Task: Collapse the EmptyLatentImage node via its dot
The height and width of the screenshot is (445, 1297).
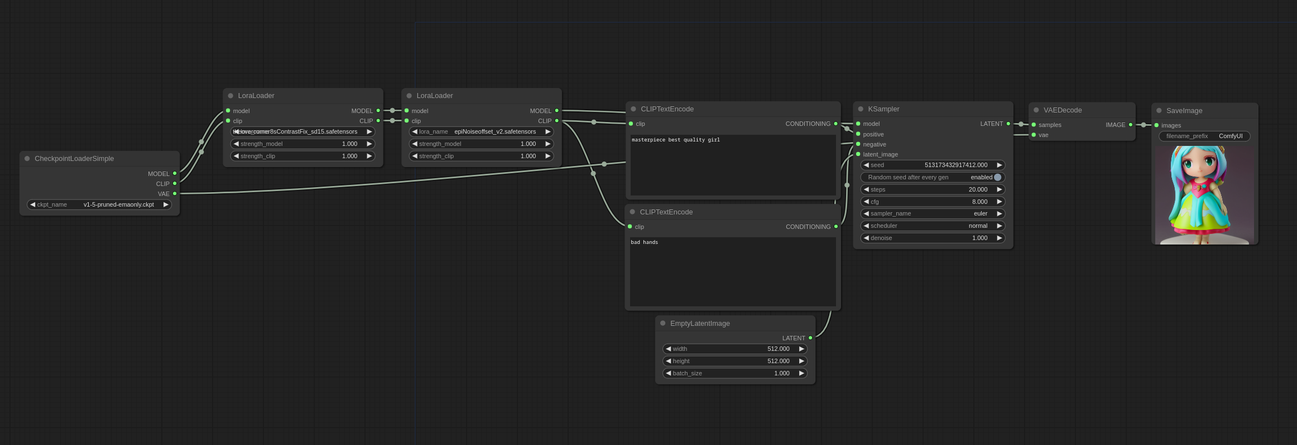Action: click(x=663, y=324)
